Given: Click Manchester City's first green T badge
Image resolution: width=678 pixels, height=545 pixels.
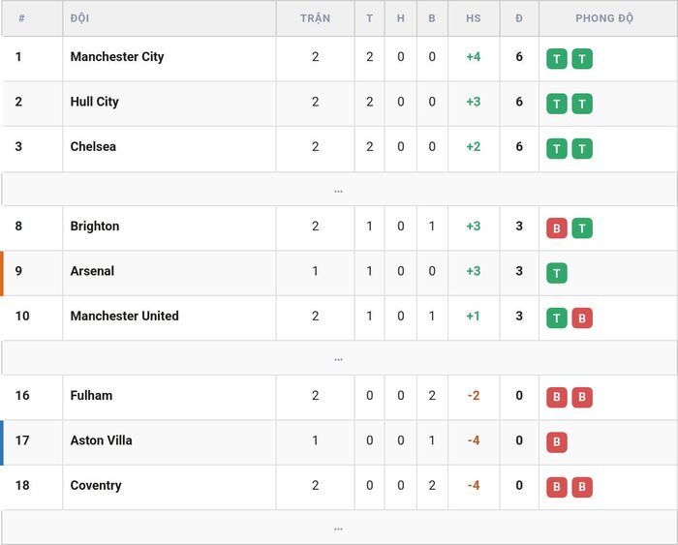Looking at the screenshot, I should tap(557, 59).
